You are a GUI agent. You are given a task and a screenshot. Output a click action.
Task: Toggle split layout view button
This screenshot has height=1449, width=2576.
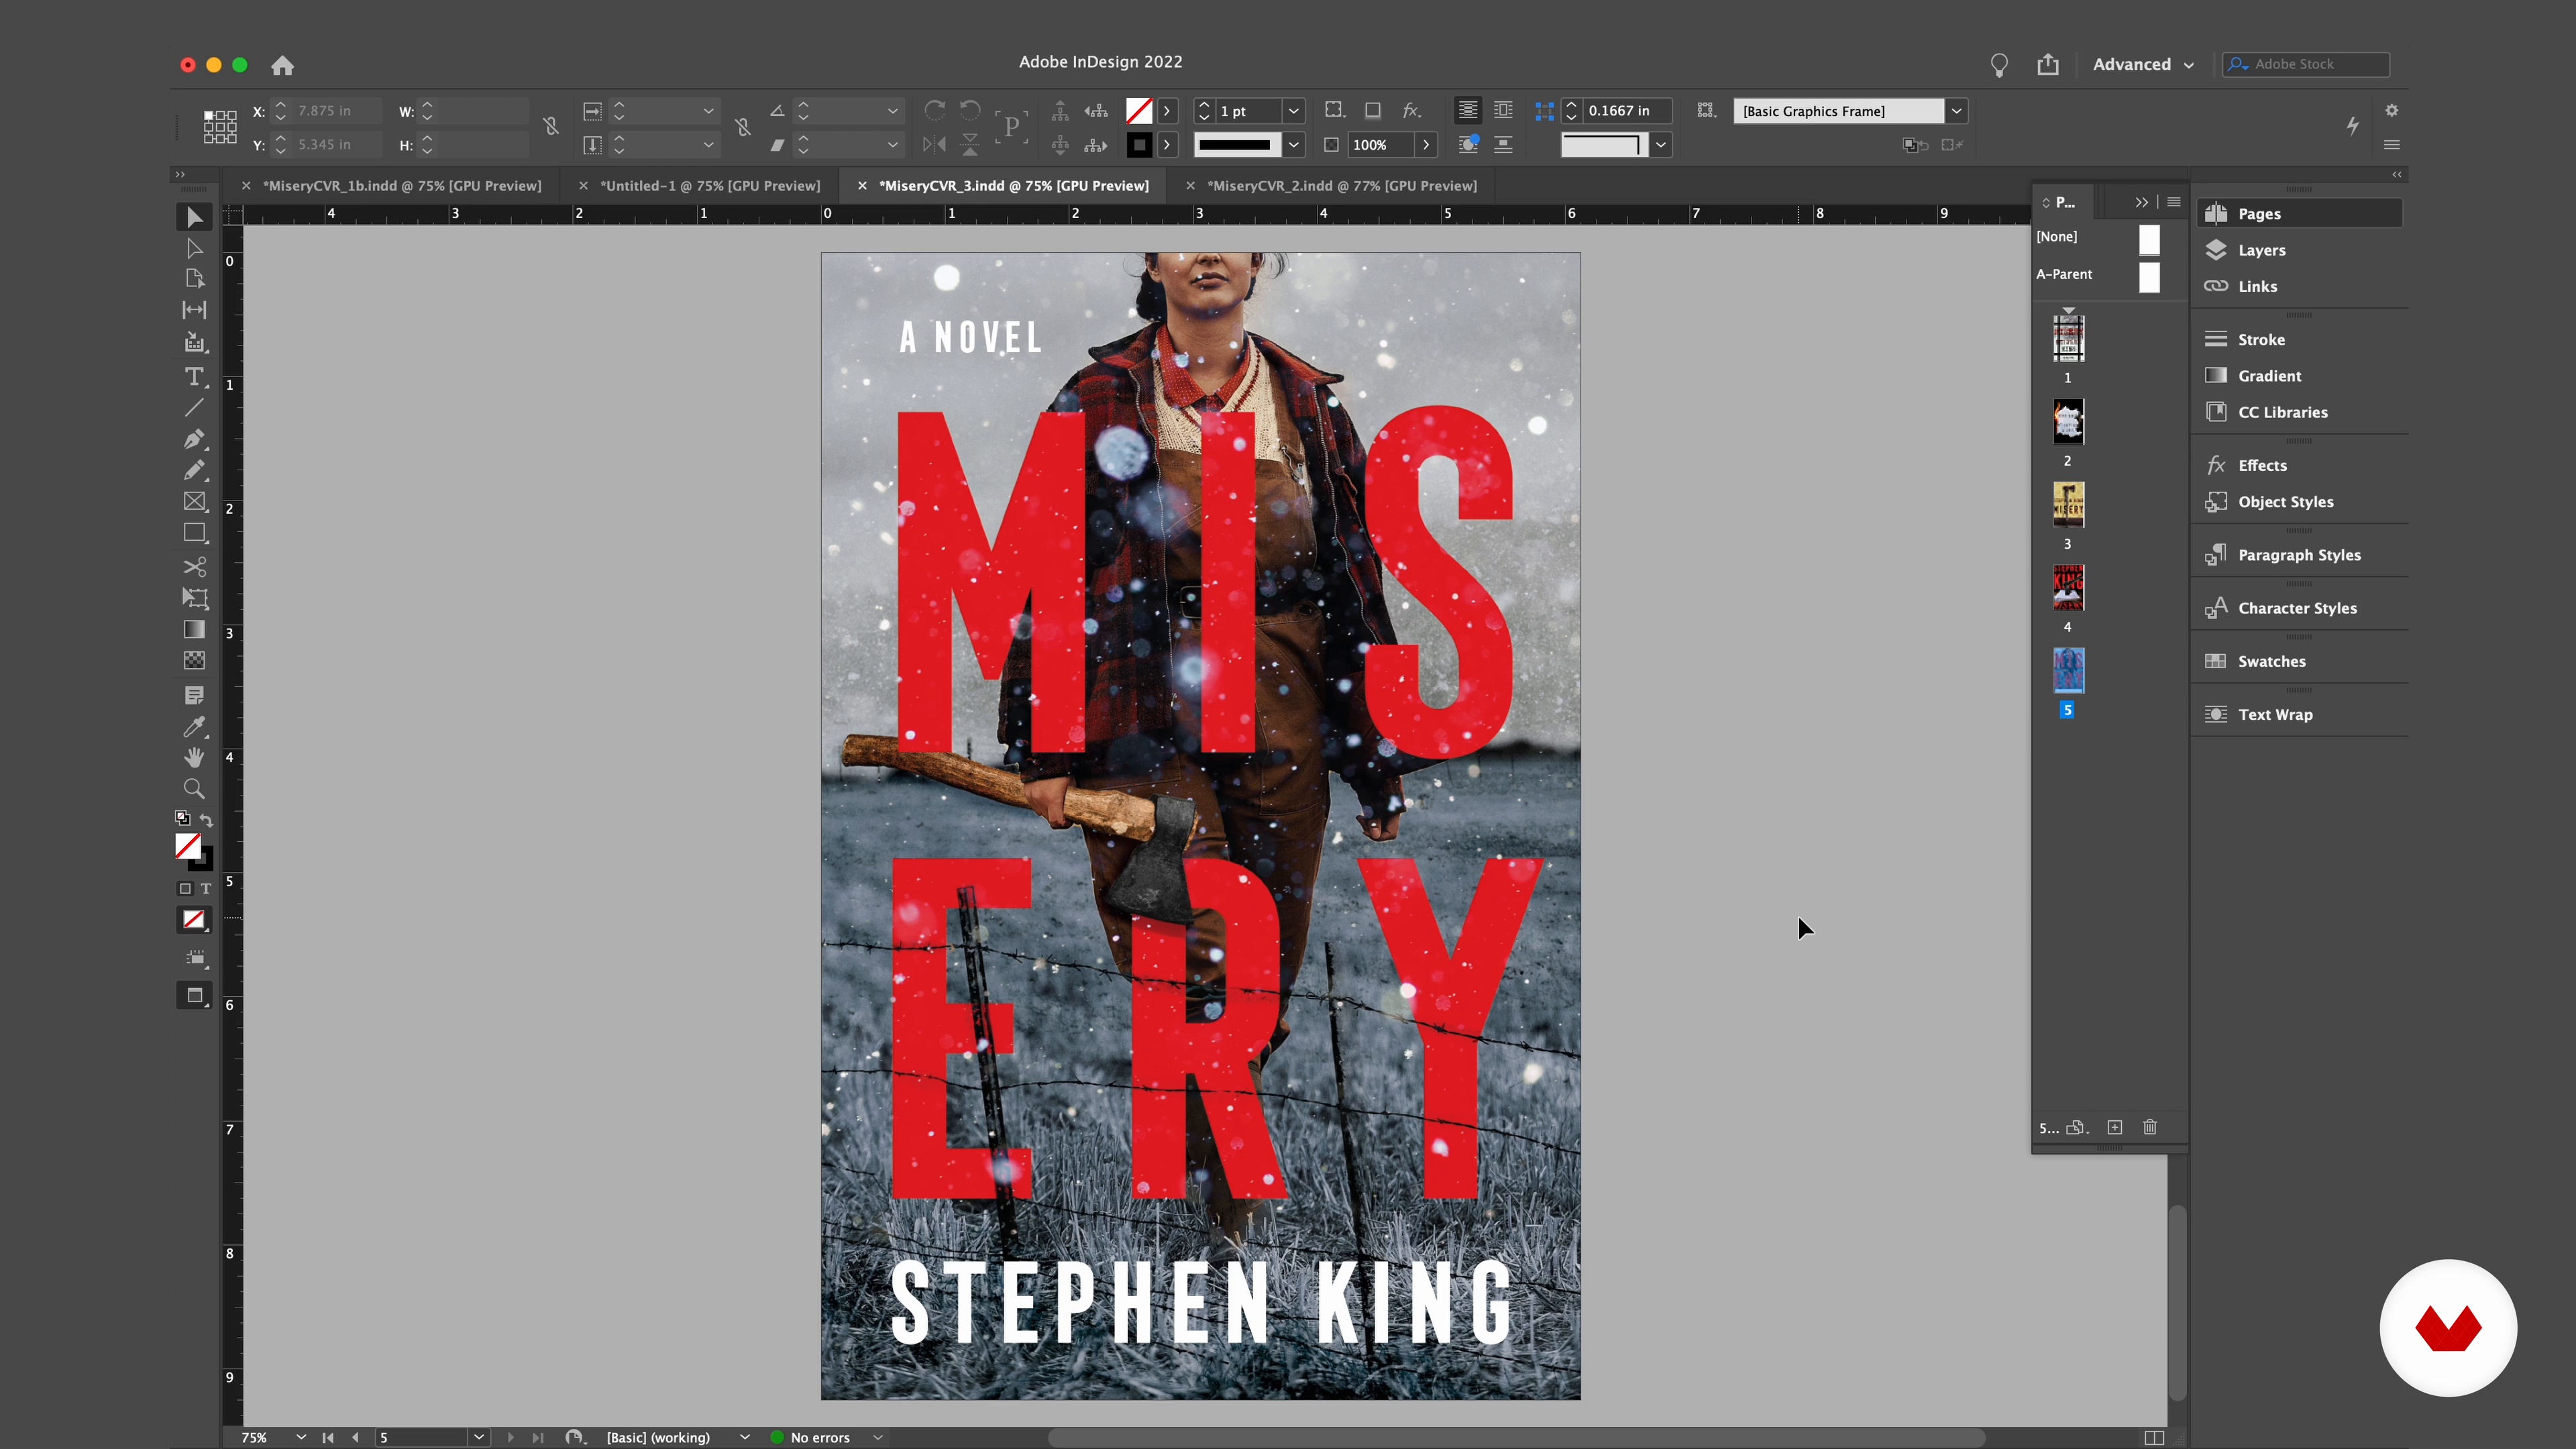point(2154,1438)
